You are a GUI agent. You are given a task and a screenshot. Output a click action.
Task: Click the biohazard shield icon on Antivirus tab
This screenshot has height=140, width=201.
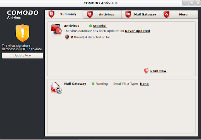[x=90, y=14]
